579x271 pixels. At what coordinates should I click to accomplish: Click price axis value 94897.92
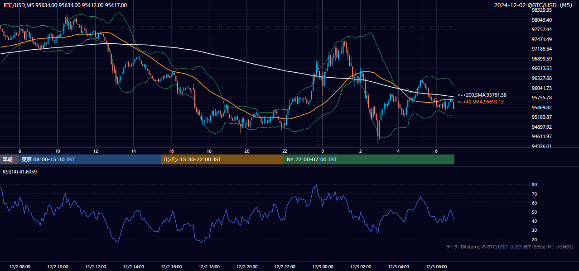(542, 127)
